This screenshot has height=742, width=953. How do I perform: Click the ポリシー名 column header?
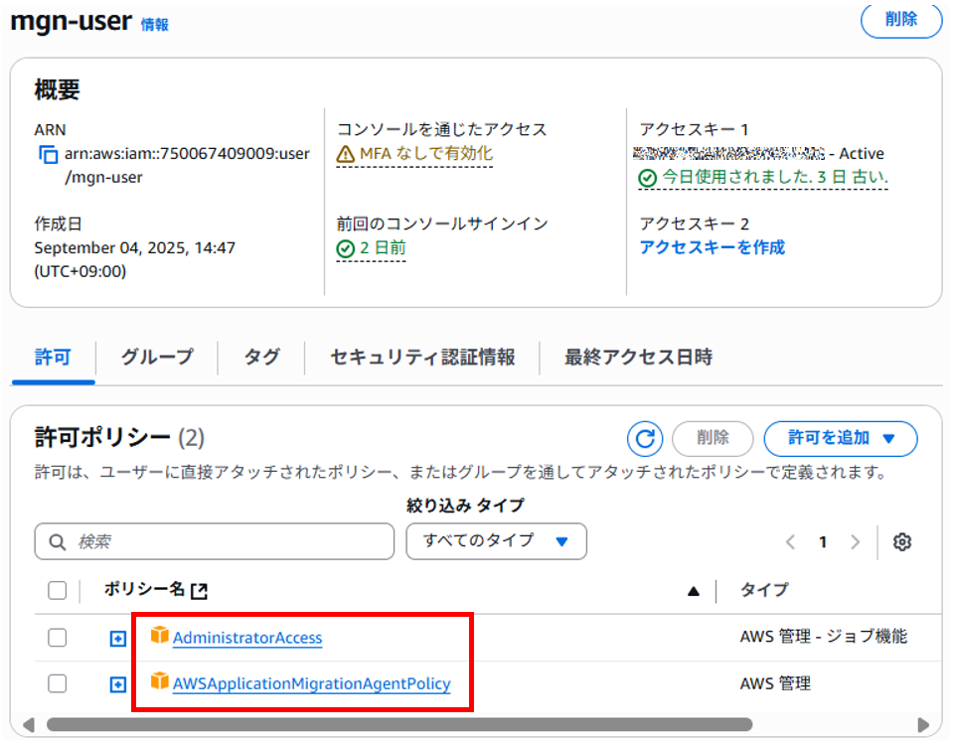pyautogui.click(x=144, y=589)
